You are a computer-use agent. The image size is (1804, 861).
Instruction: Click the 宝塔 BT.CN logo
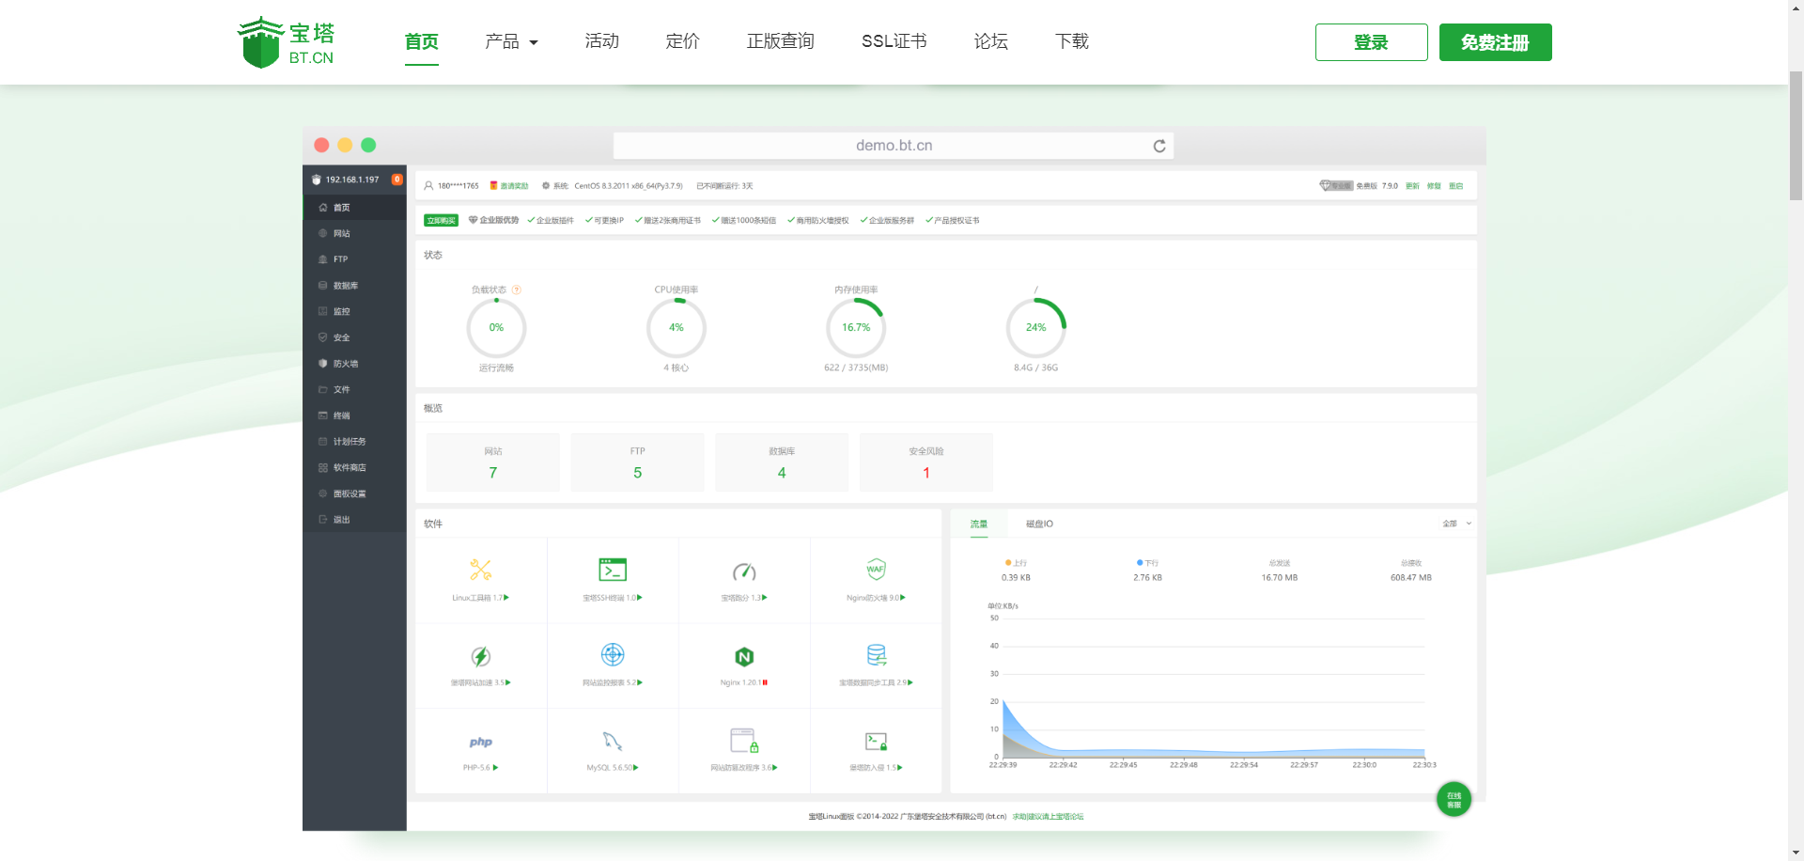(287, 42)
